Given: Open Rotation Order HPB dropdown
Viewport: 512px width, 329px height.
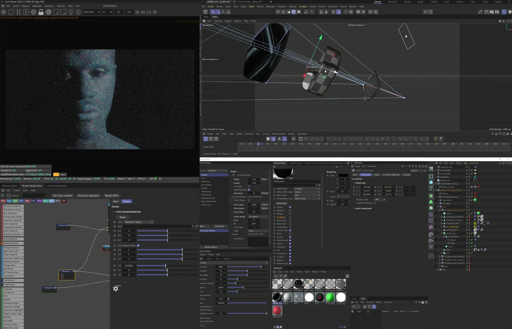Looking at the screenshot, I should pos(380,200).
